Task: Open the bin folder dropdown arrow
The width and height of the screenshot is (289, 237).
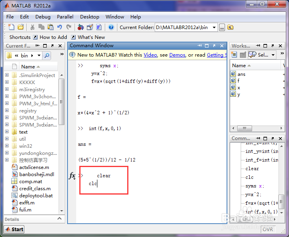Action: click(x=39, y=55)
